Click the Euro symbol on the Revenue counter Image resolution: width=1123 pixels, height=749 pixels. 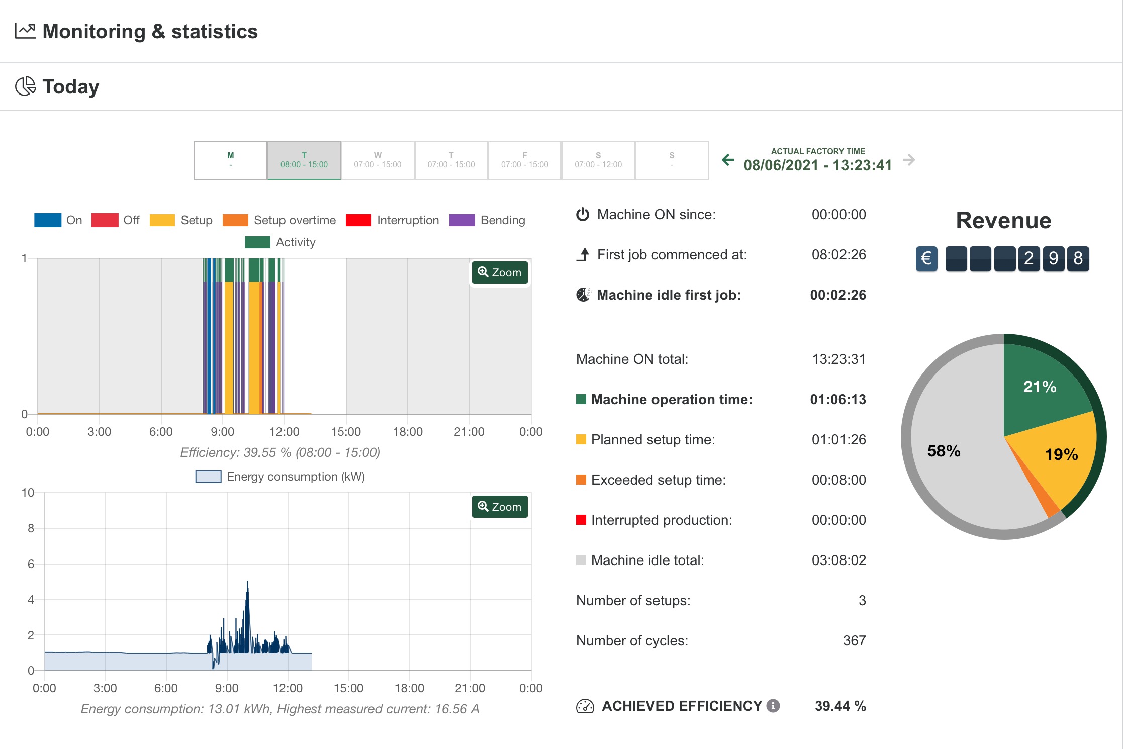tap(925, 258)
